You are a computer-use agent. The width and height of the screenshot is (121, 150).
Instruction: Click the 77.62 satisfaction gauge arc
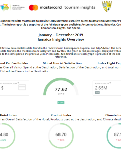[61, 87]
